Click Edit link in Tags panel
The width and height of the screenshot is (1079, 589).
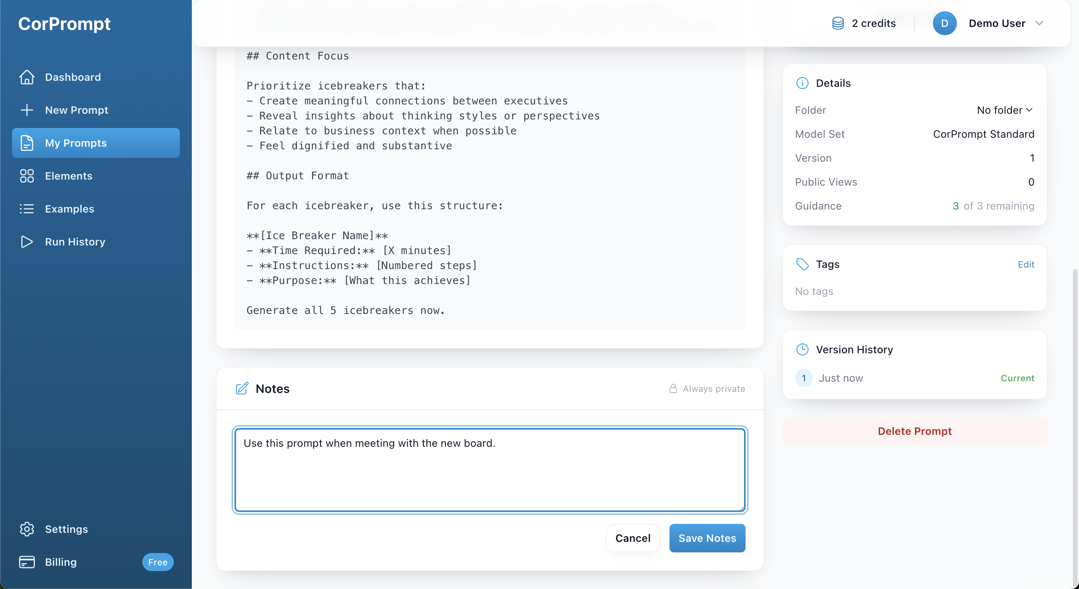(x=1026, y=265)
